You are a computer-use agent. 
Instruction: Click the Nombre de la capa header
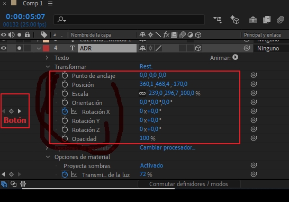(91, 34)
